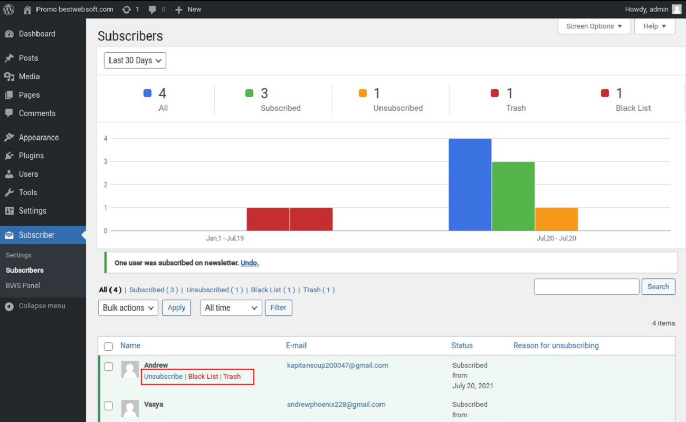Image resolution: width=686 pixels, height=422 pixels.
Task: Switch to the Trash ( 1 ) filter
Action: [x=319, y=290]
